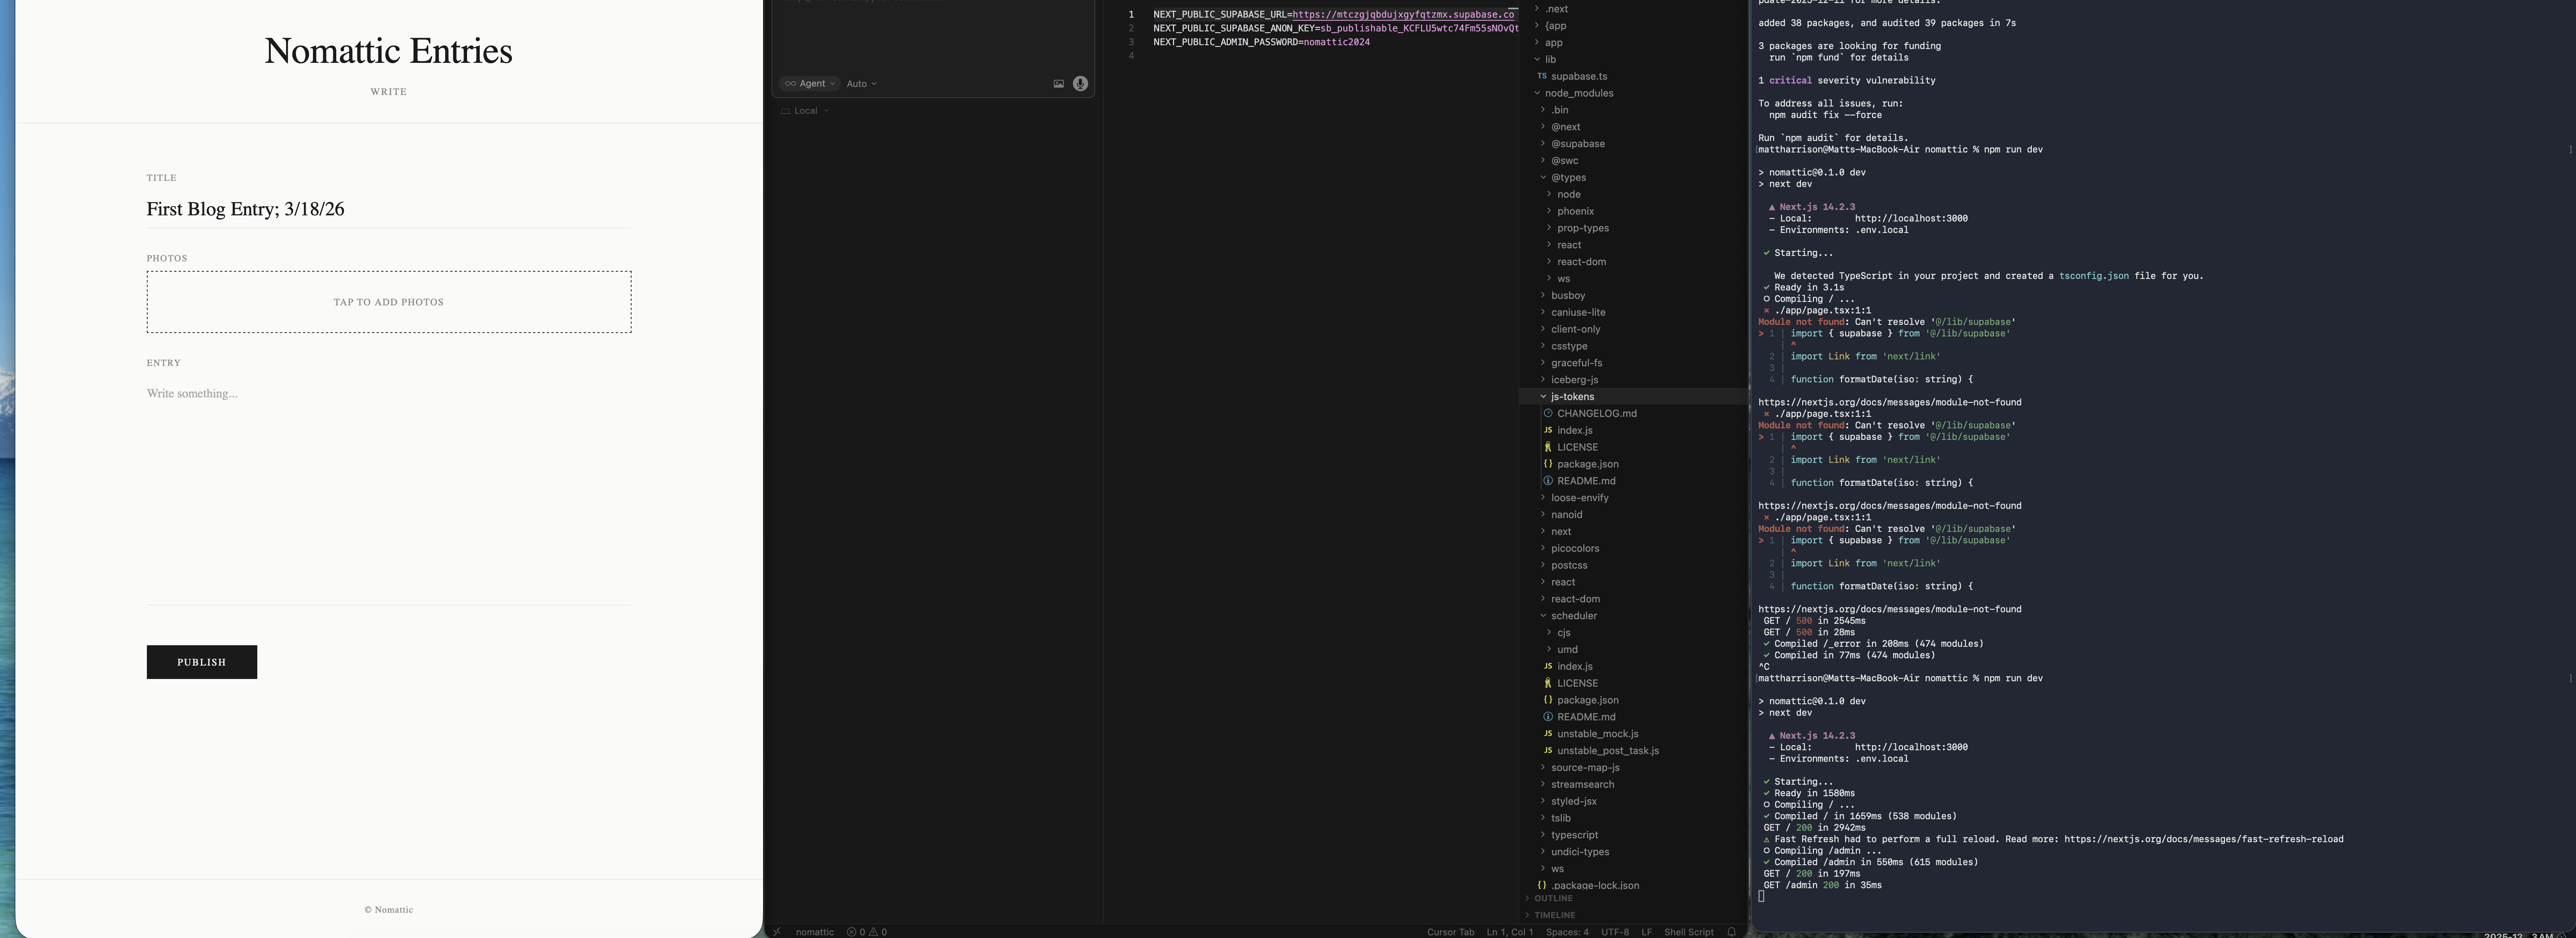Open unstable_mock.js file in scheduler
Screen dimensions: 2576x938
click(1597, 733)
